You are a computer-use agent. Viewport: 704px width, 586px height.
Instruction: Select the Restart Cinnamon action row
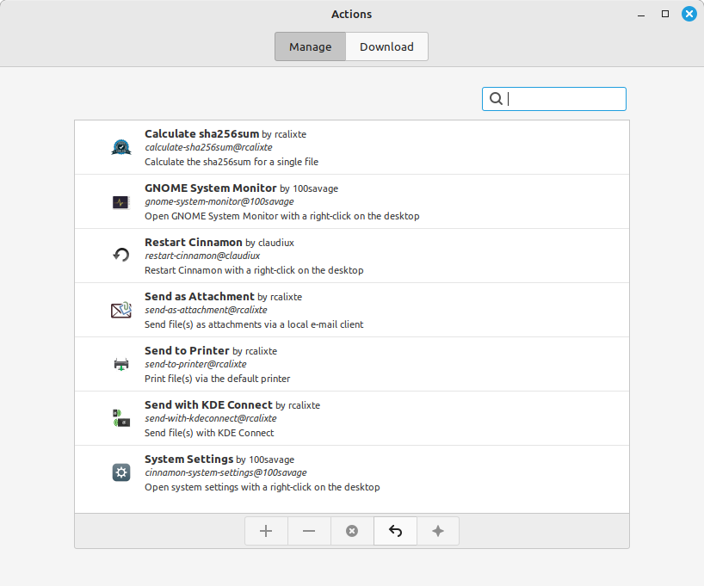pos(344,256)
